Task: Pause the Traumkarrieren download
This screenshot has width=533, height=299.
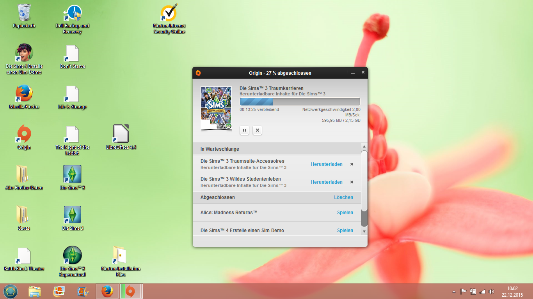Action: tap(245, 130)
